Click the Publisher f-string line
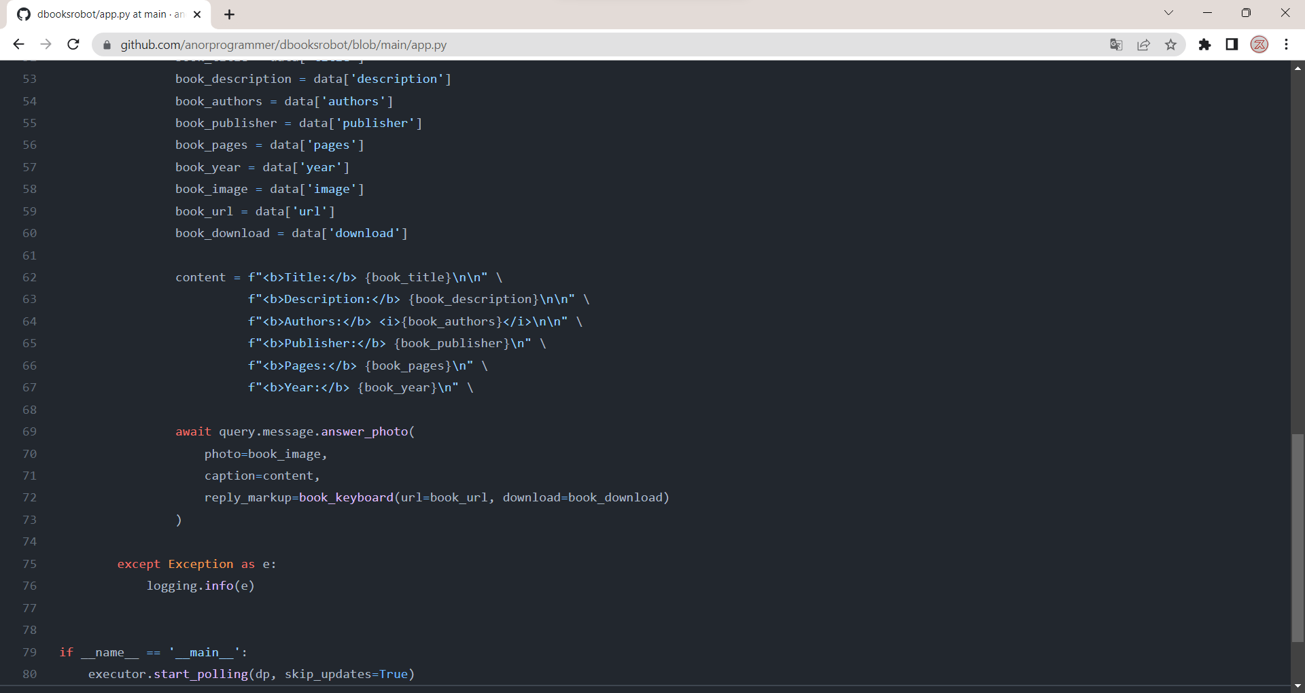 click(397, 343)
